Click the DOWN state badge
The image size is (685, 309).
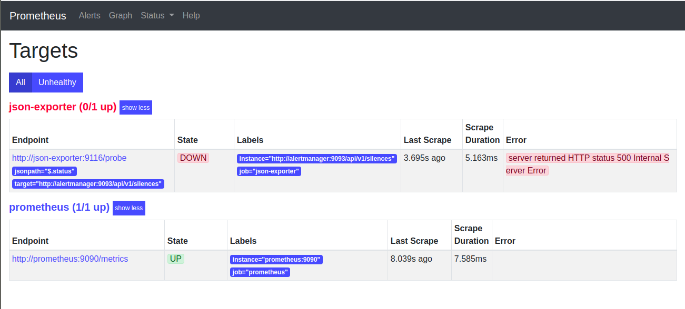pos(193,158)
